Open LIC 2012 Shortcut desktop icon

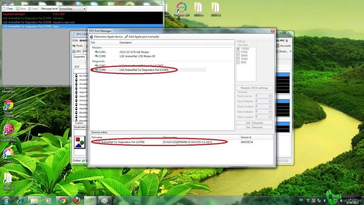point(8,182)
